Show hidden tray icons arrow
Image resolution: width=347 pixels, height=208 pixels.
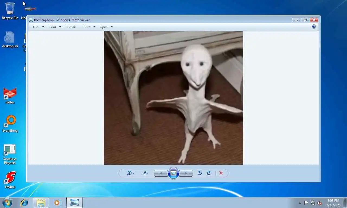(300, 203)
